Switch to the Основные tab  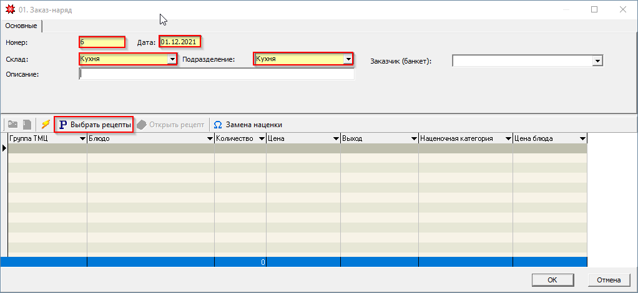pyautogui.click(x=21, y=26)
